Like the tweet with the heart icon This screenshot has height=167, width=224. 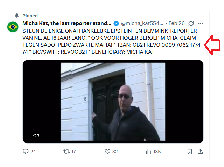tap(107, 151)
